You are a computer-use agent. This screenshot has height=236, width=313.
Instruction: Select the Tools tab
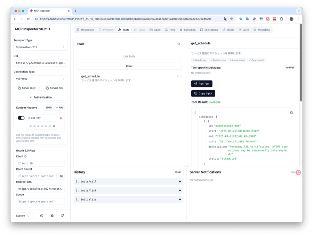pos(123,30)
